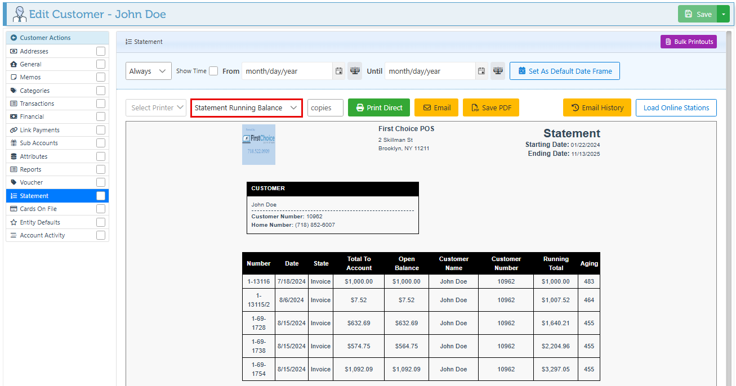Click the Bulk Printouts button
The height and width of the screenshot is (386, 736).
point(688,42)
